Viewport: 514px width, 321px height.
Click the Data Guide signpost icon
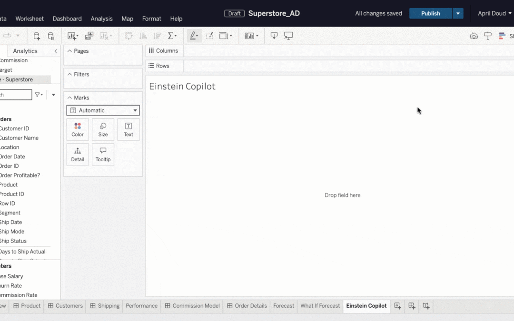tap(488, 36)
